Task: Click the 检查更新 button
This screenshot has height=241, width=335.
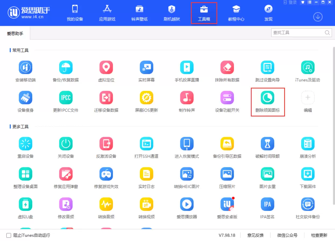Action: pos(319,235)
